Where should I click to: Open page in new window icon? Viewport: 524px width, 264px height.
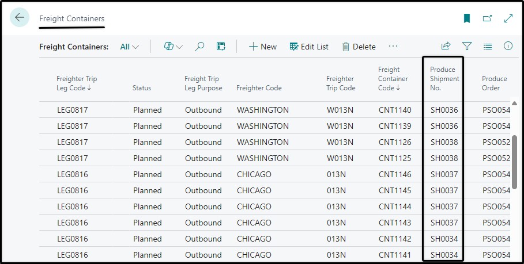[x=487, y=18]
